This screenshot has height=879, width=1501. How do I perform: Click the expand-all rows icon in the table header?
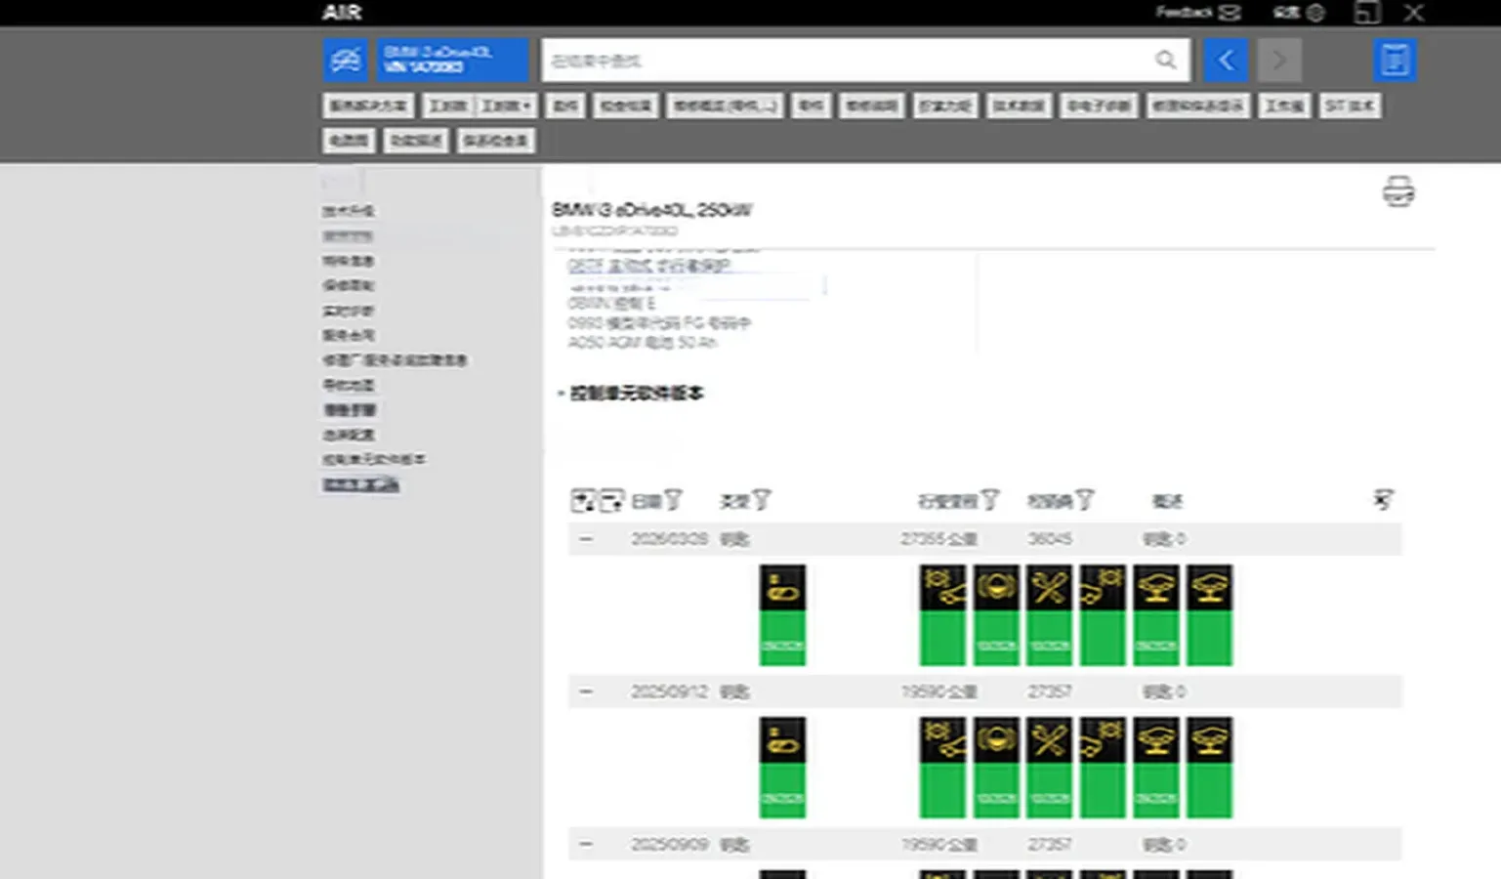coord(582,501)
